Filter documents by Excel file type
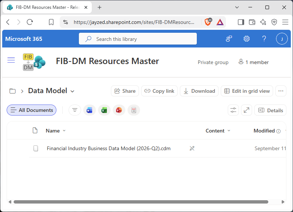 pyautogui.click(x=104, y=110)
